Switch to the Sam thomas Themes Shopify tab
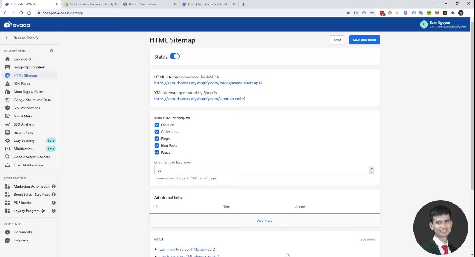Image resolution: width=475 pixels, height=257 pixels. pos(91,4)
